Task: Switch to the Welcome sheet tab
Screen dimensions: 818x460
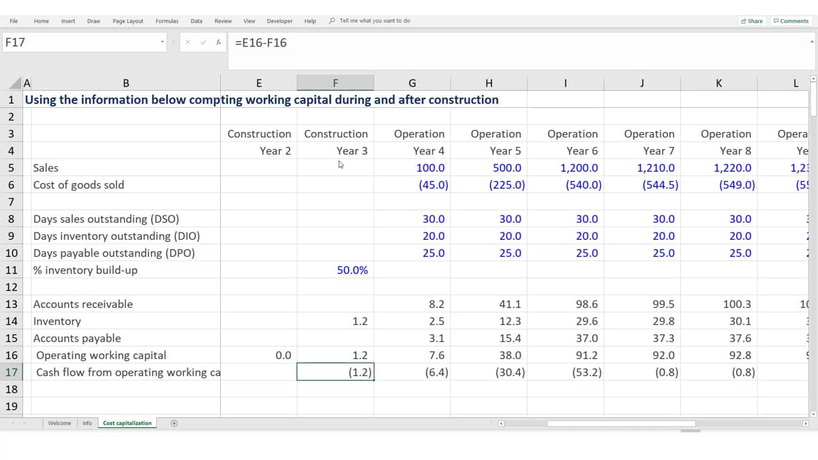Action: (59, 423)
